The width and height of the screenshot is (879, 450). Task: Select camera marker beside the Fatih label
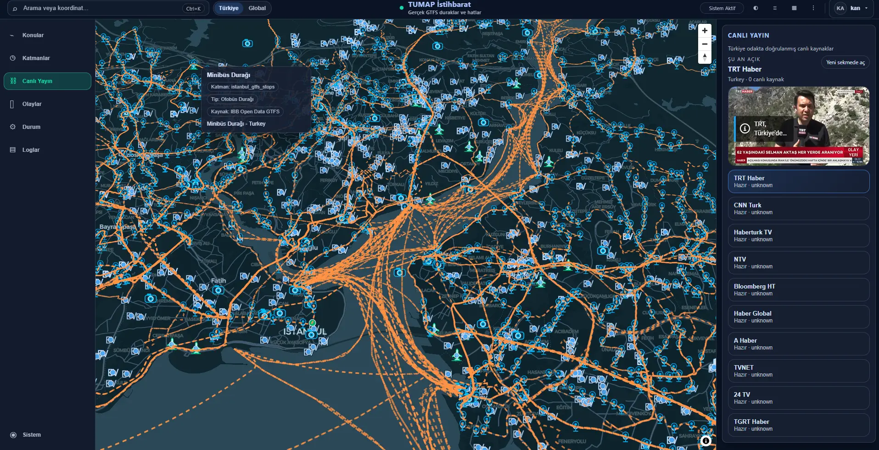tap(218, 290)
